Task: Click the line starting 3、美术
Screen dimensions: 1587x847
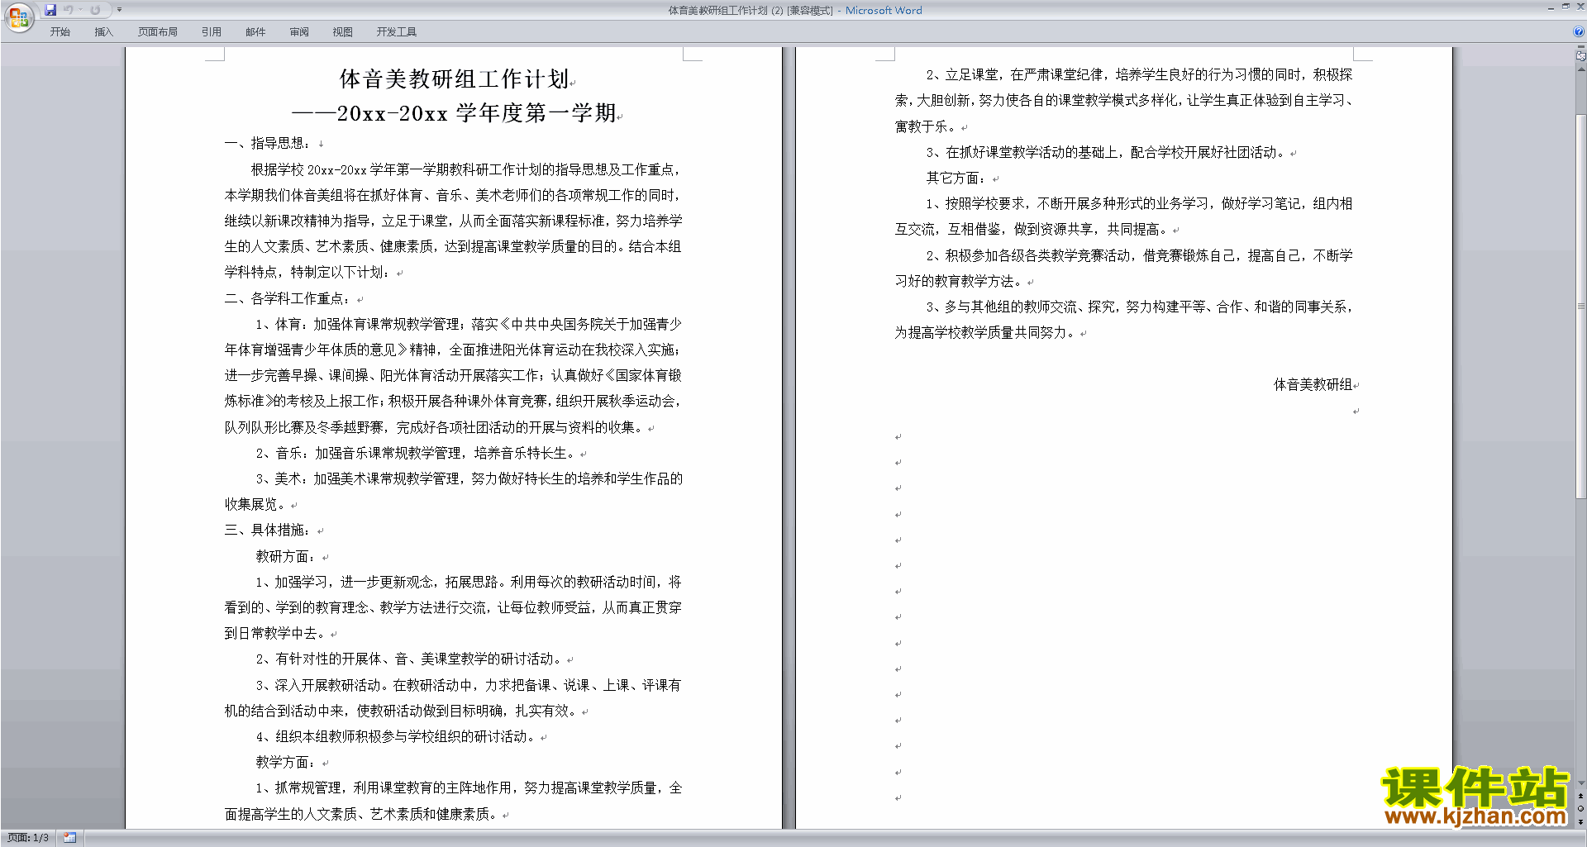Action: click(469, 478)
